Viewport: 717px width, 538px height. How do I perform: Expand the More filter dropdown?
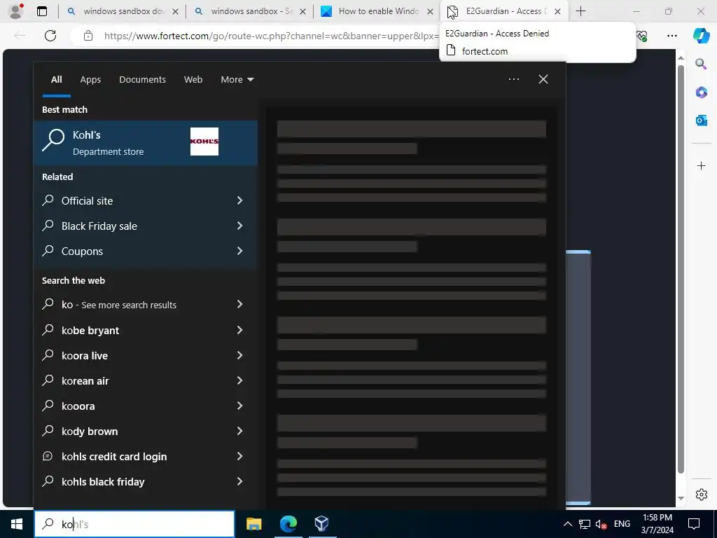(237, 80)
